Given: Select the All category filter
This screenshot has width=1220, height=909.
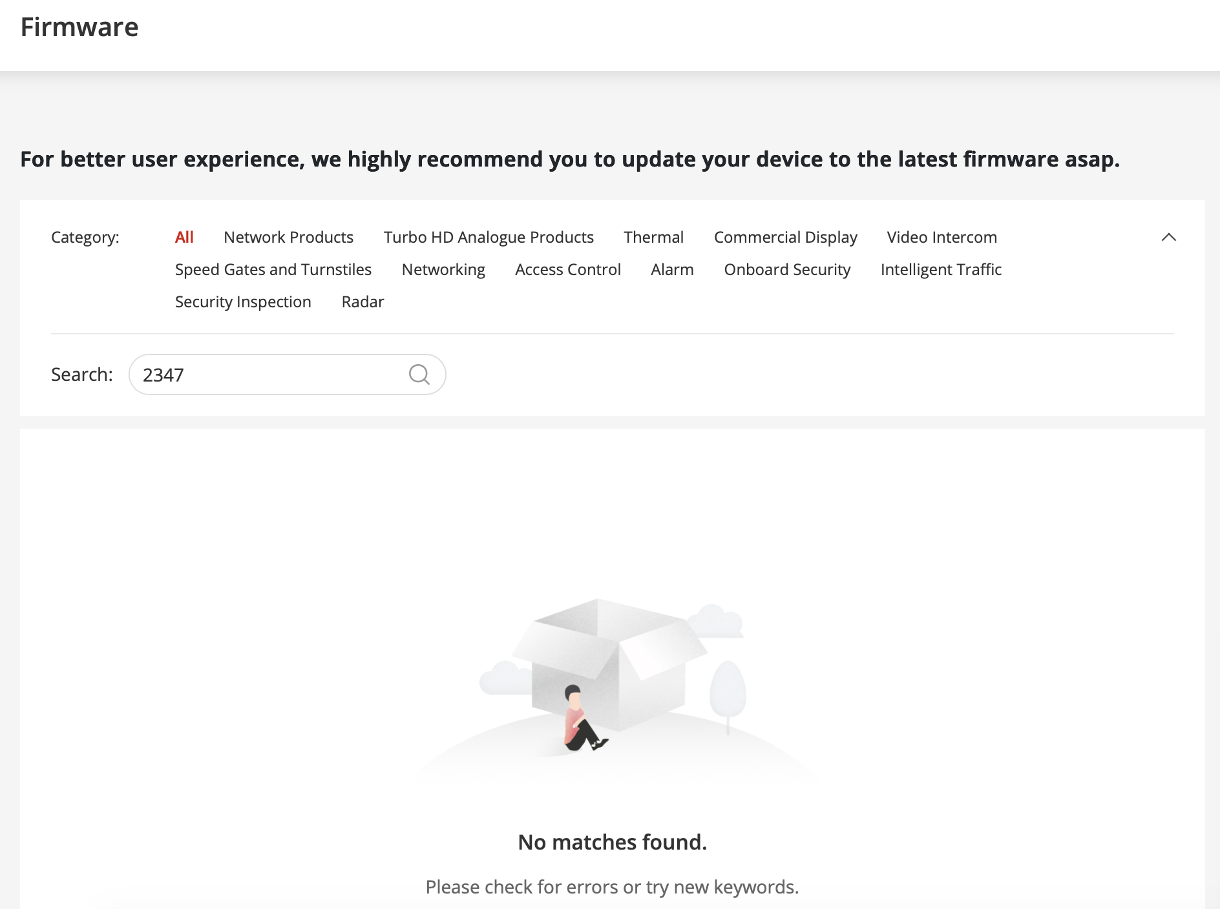Looking at the screenshot, I should coord(184,237).
